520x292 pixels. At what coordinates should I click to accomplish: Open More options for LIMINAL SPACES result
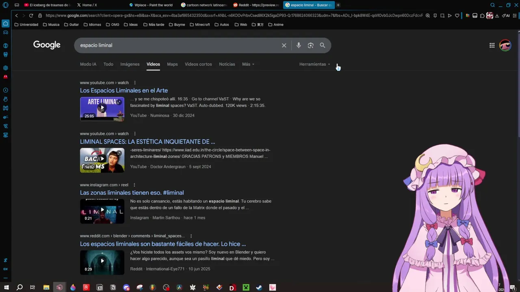[135, 134]
